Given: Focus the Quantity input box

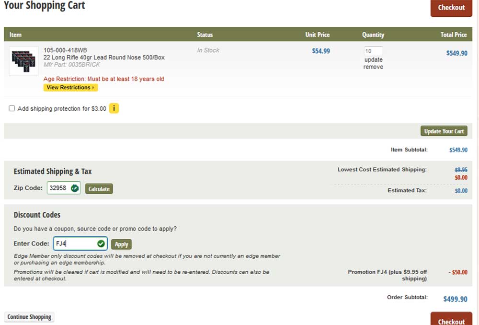Looking at the screenshot, I should click(373, 51).
